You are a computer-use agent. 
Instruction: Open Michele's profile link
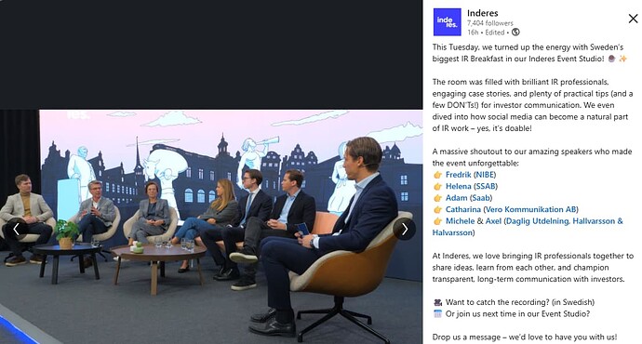point(461,221)
